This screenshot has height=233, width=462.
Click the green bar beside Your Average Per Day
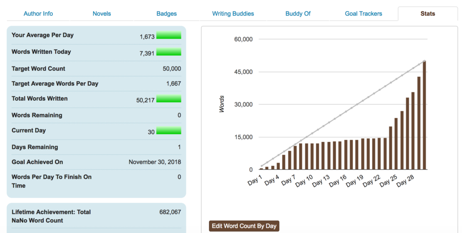(169, 36)
